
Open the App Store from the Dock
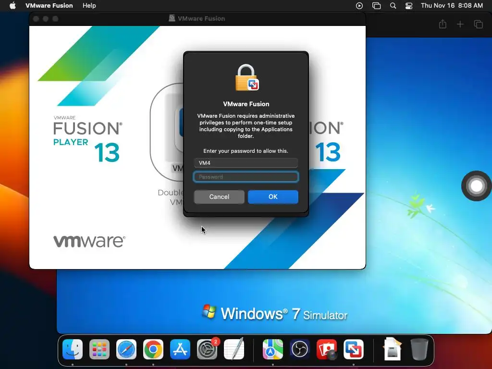pyautogui.click(x=180, y=349)
